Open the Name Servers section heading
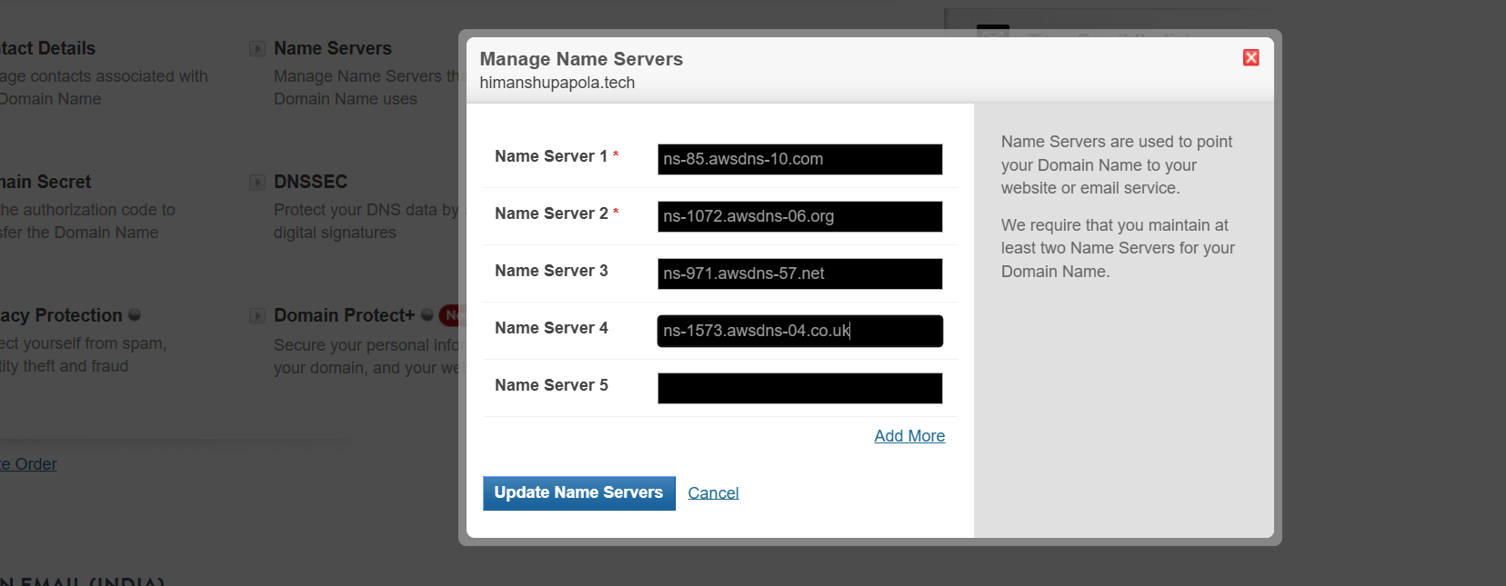The image size is (1506, 586). pos(333,49)
